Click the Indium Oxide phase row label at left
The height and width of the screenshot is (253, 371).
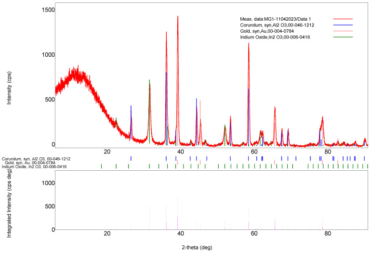(34, 167)
